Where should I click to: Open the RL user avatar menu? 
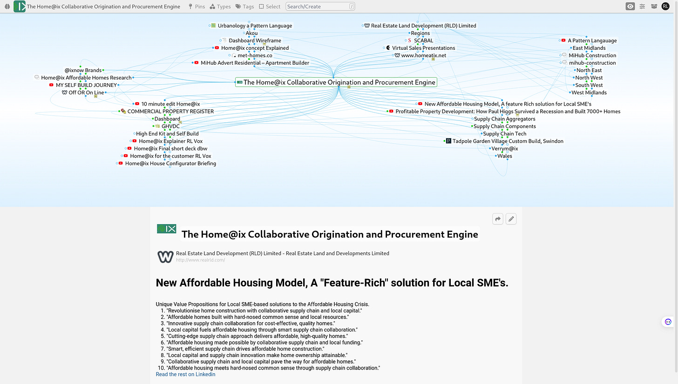(666, 7)
